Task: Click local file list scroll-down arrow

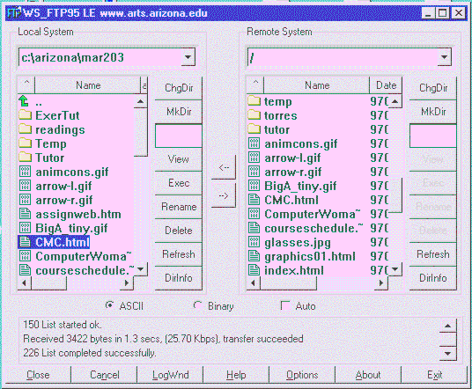Action: point(140,269)
